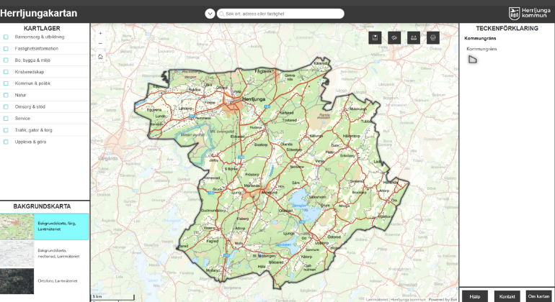555x302 pixels.
Task: Click the save map tool icon
Action: [376, 37]
